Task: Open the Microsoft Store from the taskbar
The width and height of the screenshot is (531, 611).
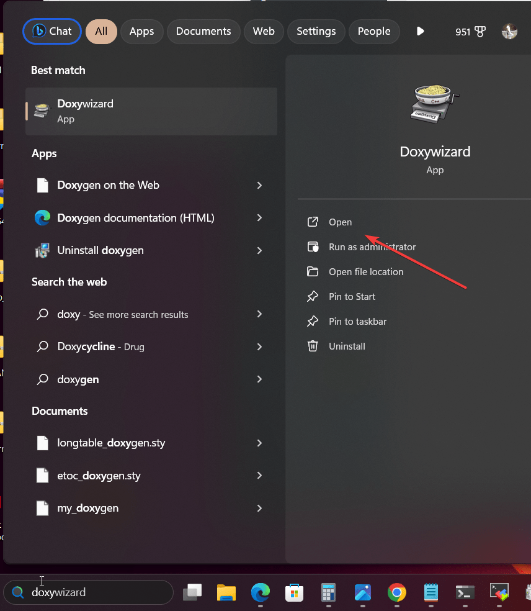Action: coord(294,593)
